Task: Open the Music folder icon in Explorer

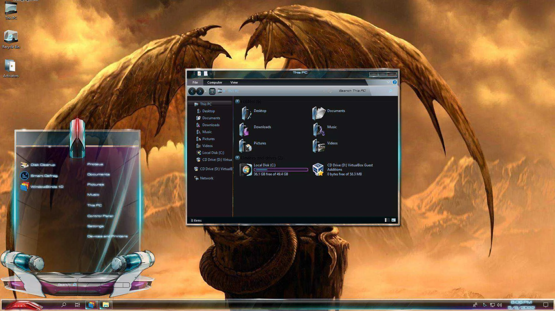Action: click(x=319, y=129)
